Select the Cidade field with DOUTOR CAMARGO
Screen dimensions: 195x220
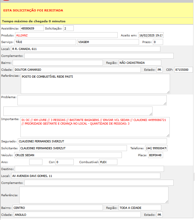(x=77, y=70)
